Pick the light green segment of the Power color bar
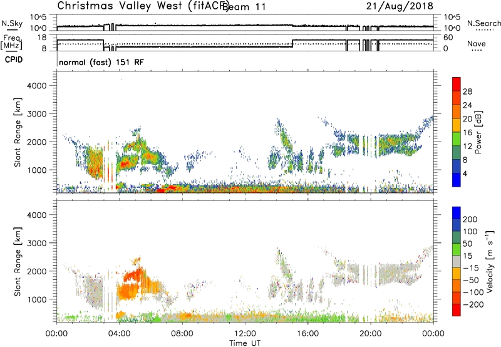 [x=457, y=139]
